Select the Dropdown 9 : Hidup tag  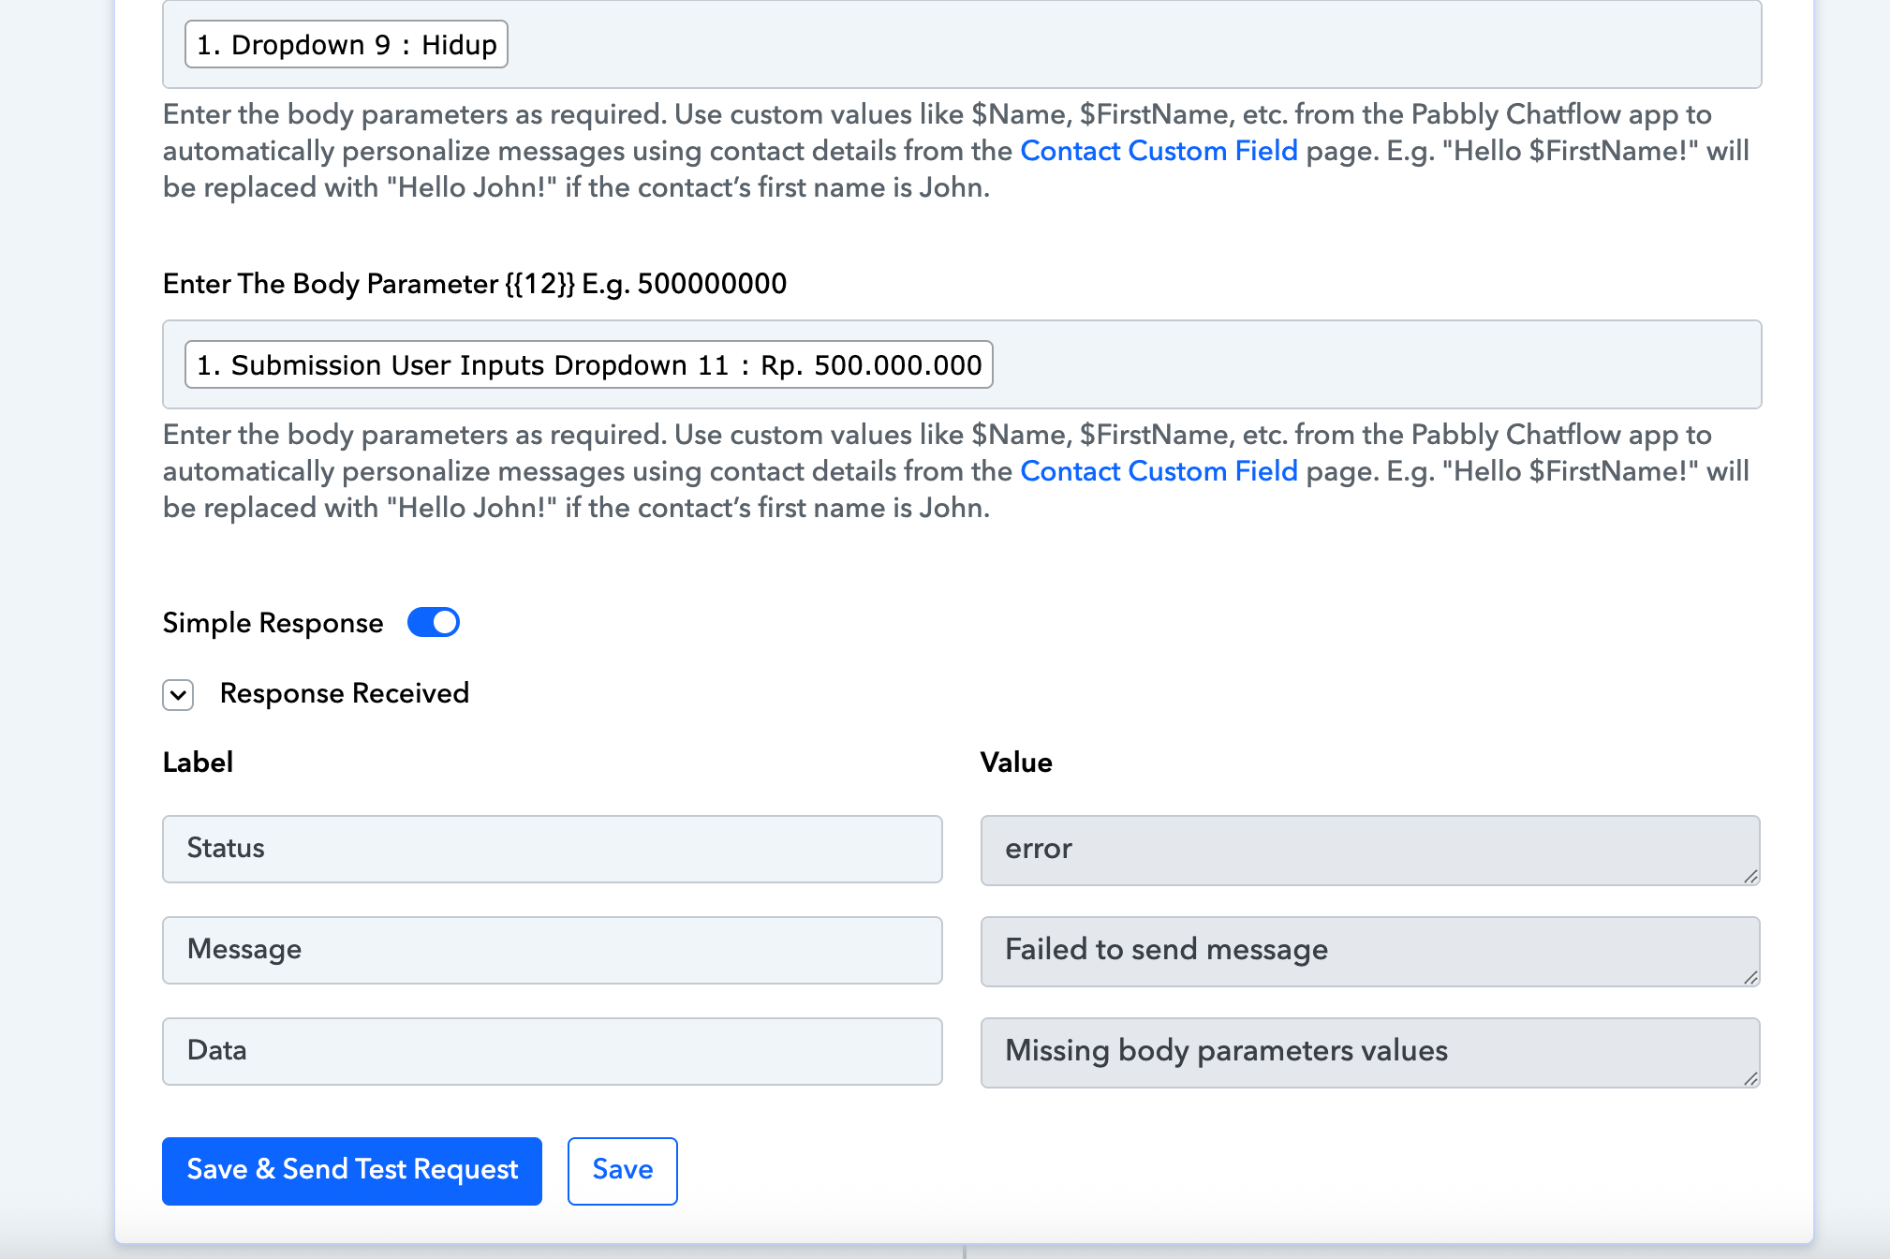[x=347, y=45]
